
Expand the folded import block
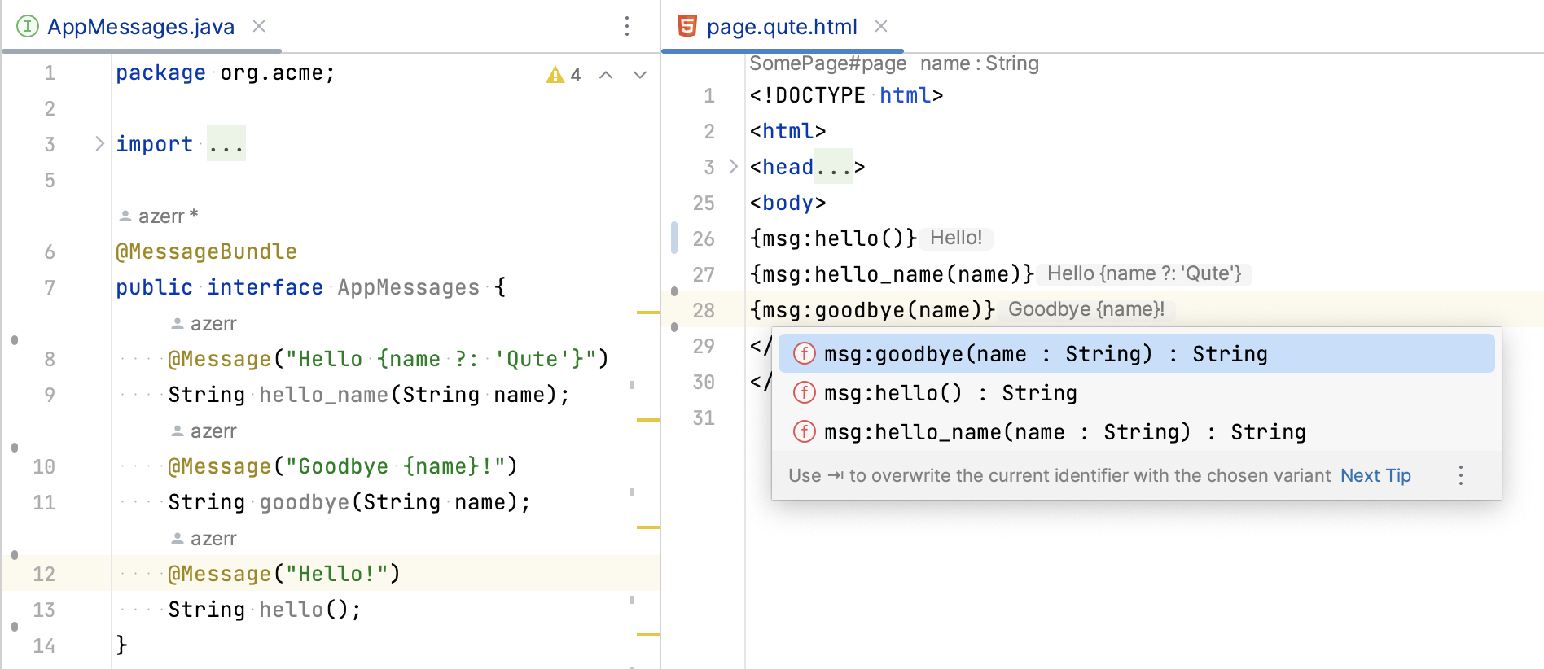click(x=99, y=144)
